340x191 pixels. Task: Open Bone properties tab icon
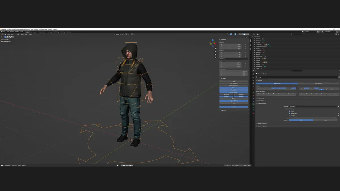[253, 107]
